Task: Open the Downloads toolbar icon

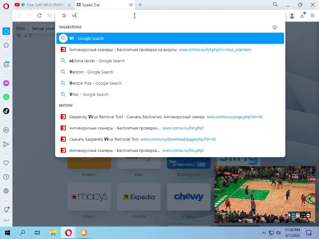Action: click(x=302, y=16)
